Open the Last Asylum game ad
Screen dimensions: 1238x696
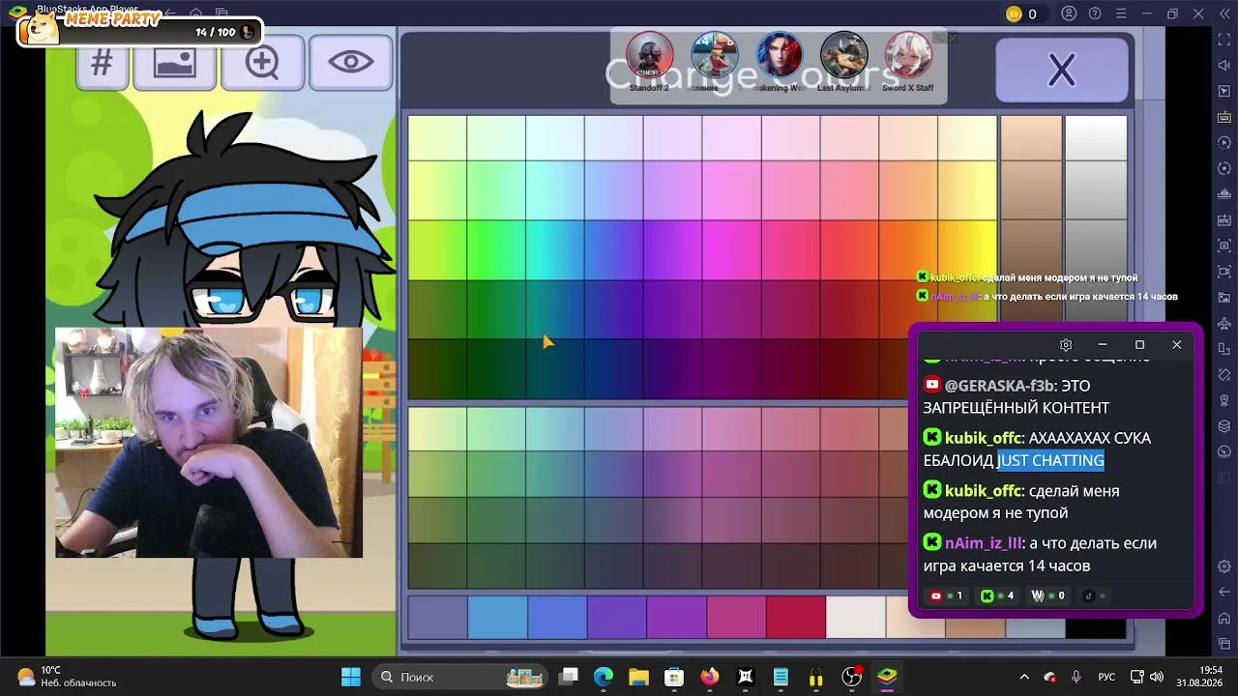[x=843, y=62]
